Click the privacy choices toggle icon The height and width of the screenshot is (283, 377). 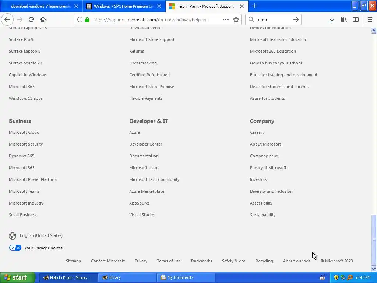click(15, 248)
